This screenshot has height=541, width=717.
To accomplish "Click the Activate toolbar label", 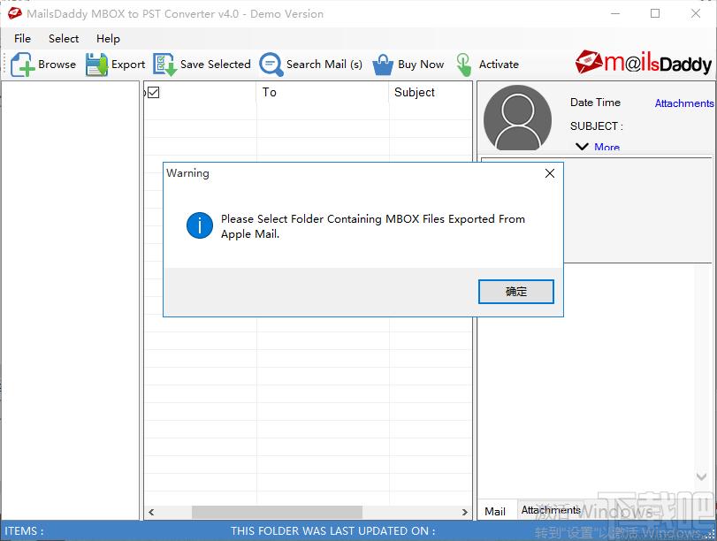I will [x=499, y=65].
